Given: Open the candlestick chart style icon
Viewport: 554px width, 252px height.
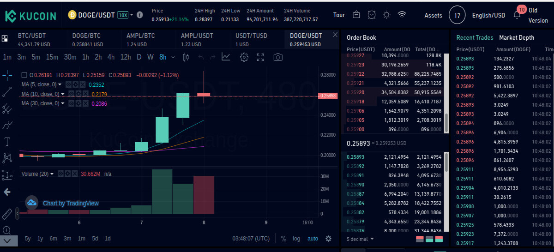Looking at the screenshot, I should [186, 57].
